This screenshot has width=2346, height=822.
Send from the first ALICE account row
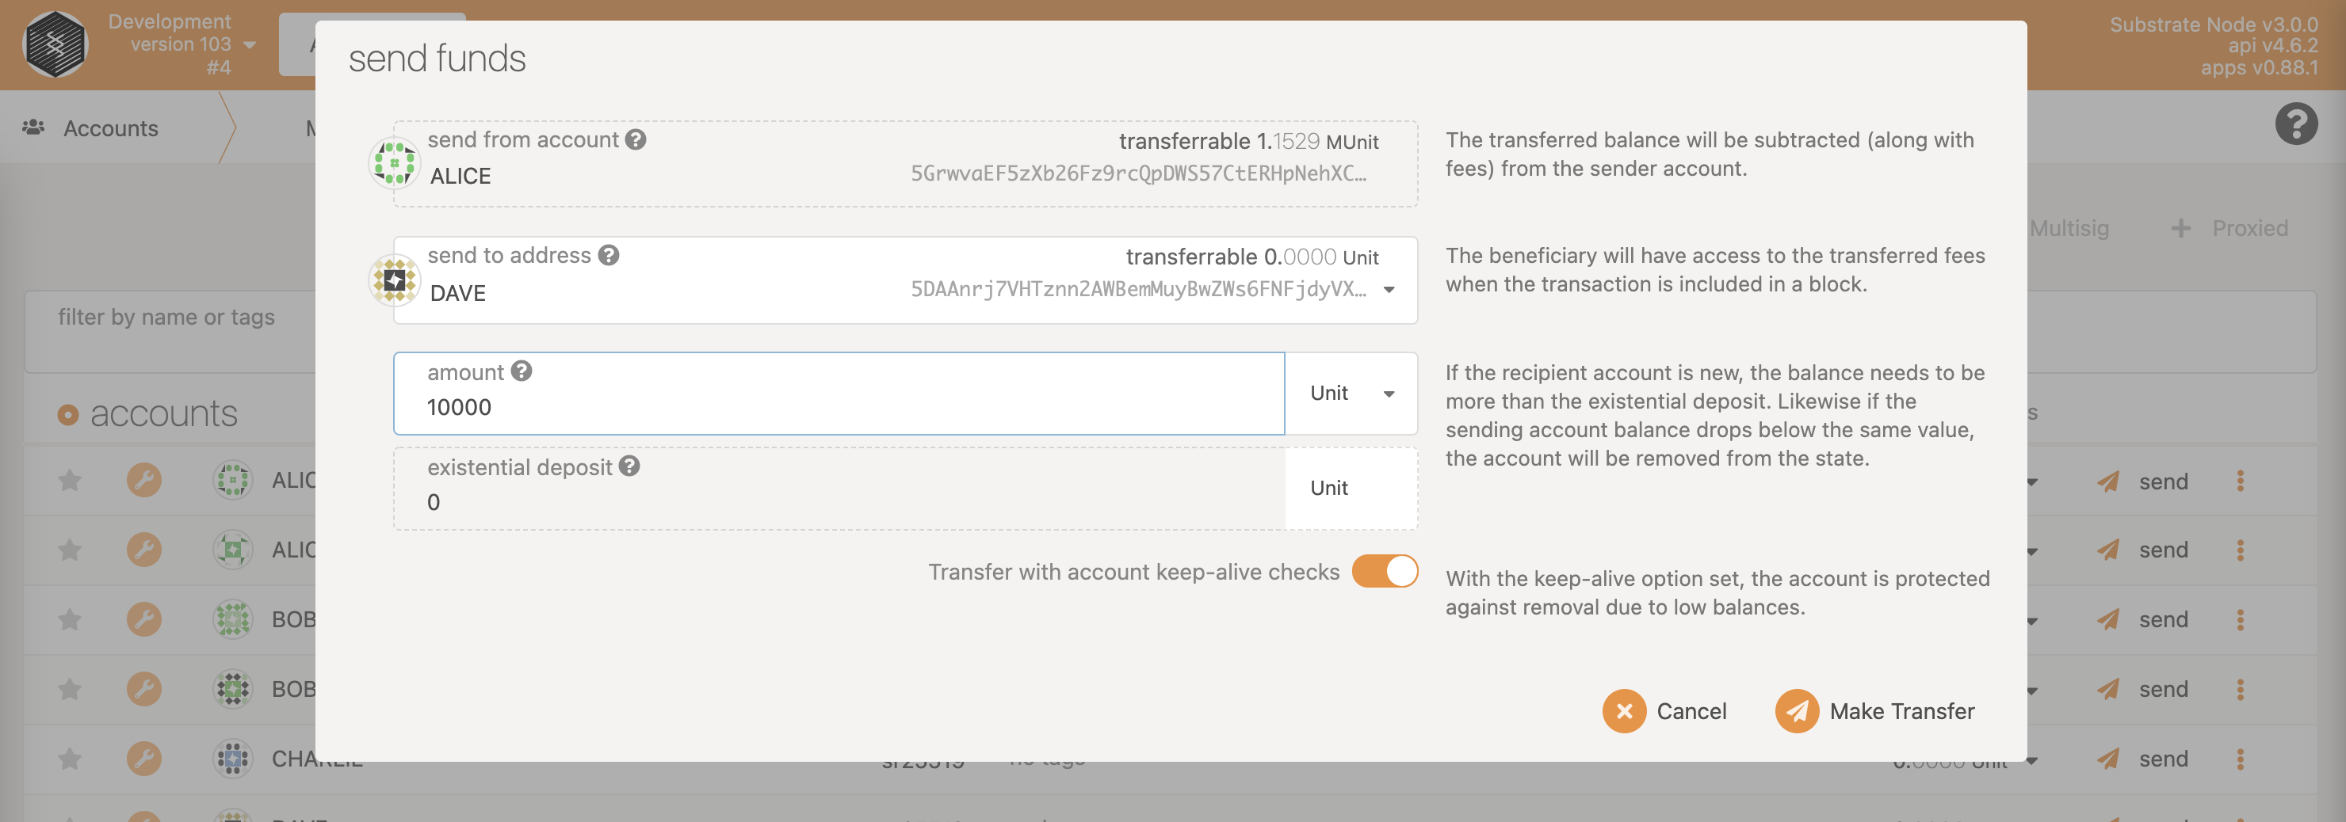[x=2143, y=481]
